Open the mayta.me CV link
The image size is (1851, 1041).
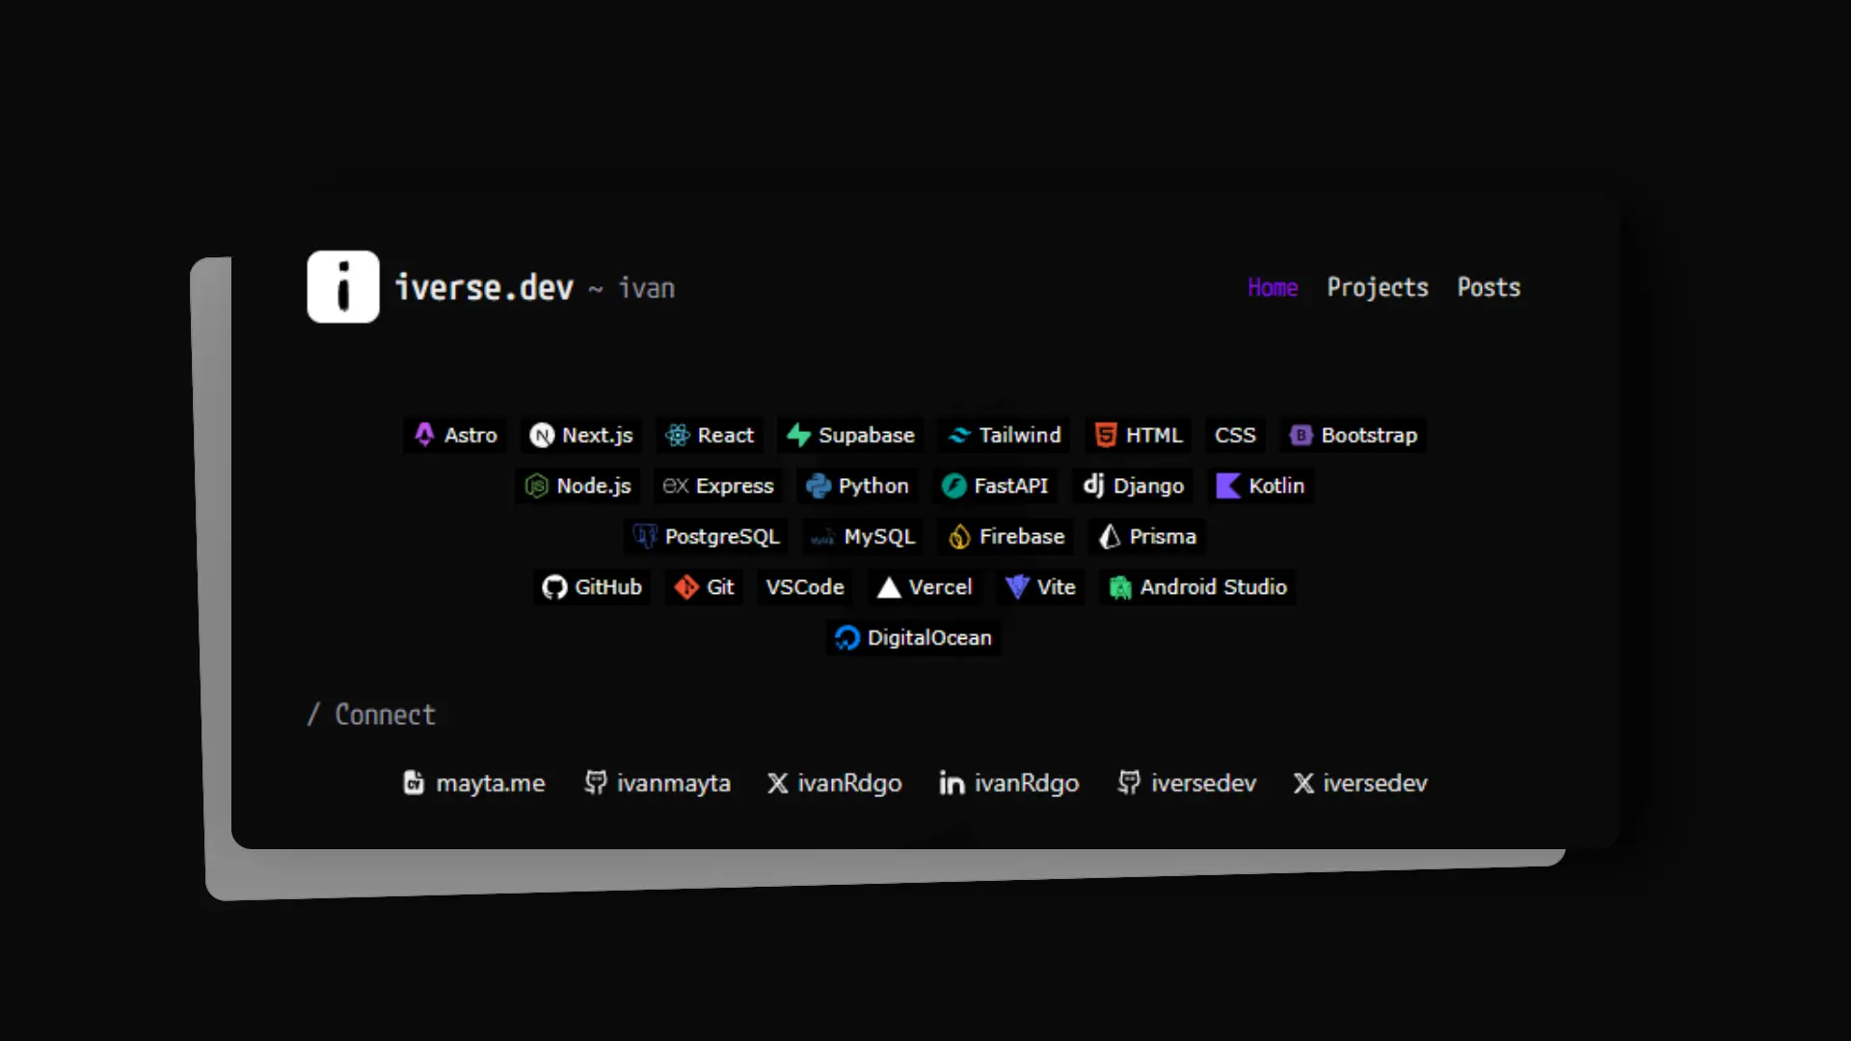[x=474, y=783]
